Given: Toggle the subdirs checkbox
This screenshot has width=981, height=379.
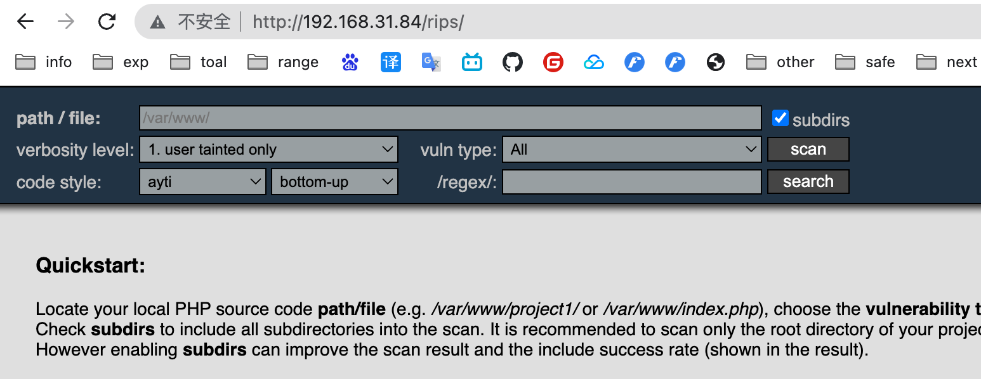Looking at the screenshot, I should 780,118.
